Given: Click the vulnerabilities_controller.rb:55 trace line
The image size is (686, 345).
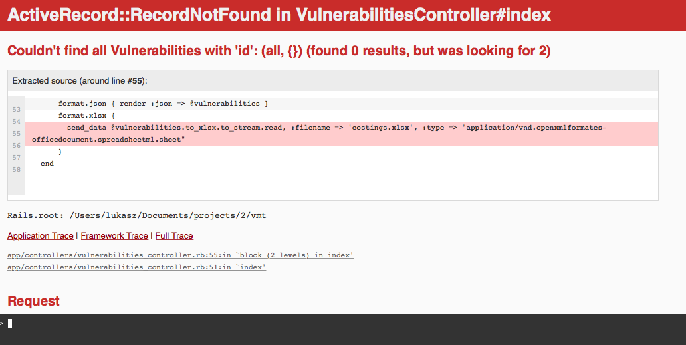Looking at the screenshot, I should coord(180,255).
